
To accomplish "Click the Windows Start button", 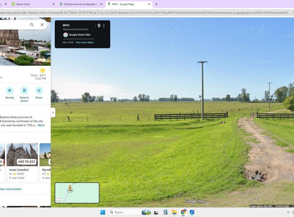I will tap(103, 212).
